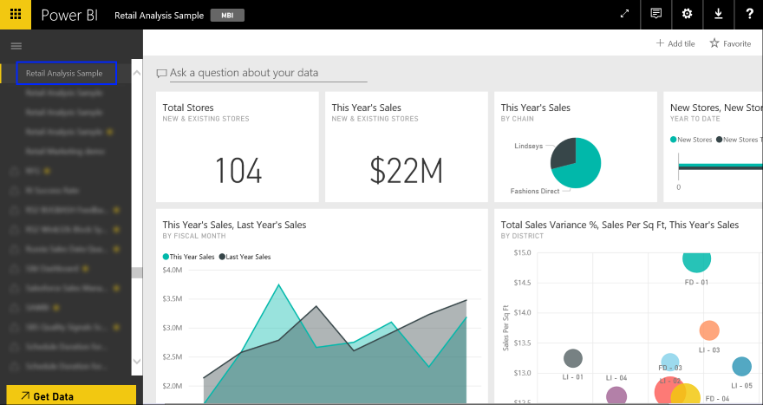Select Retail Analysis Sample in the sidebar
The height and width of the screenshot is (405, 763).
point(64,74)
